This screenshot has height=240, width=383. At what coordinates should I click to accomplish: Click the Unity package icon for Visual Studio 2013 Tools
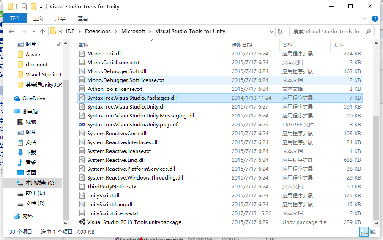tap(82, 222)
